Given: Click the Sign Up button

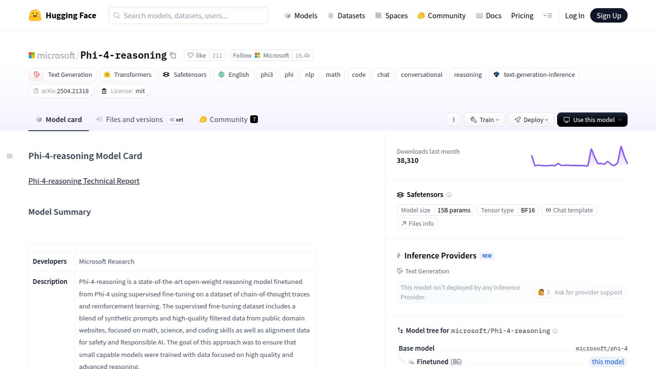Looking at the screenshot, I should 608,15.
